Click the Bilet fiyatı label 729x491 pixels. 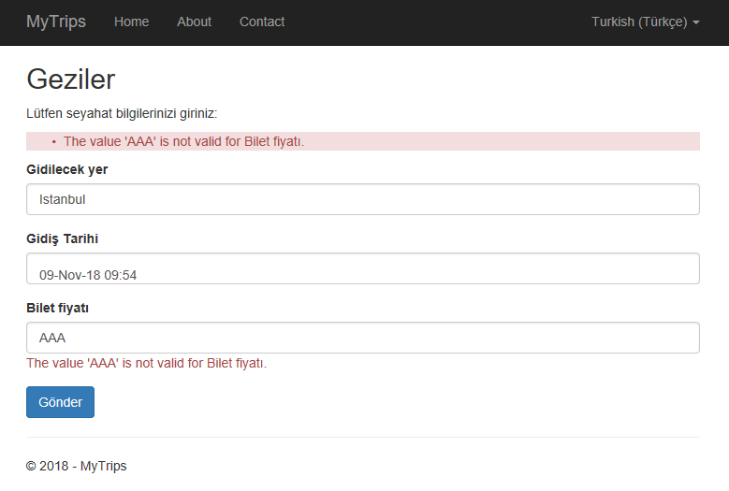pyautogui.click(x=58, y=308)
